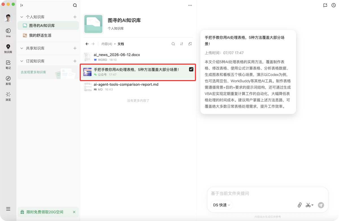This screenshot has width=339, height=221.
Task: Open the 浏览 browse section
Action: [8, 96]
